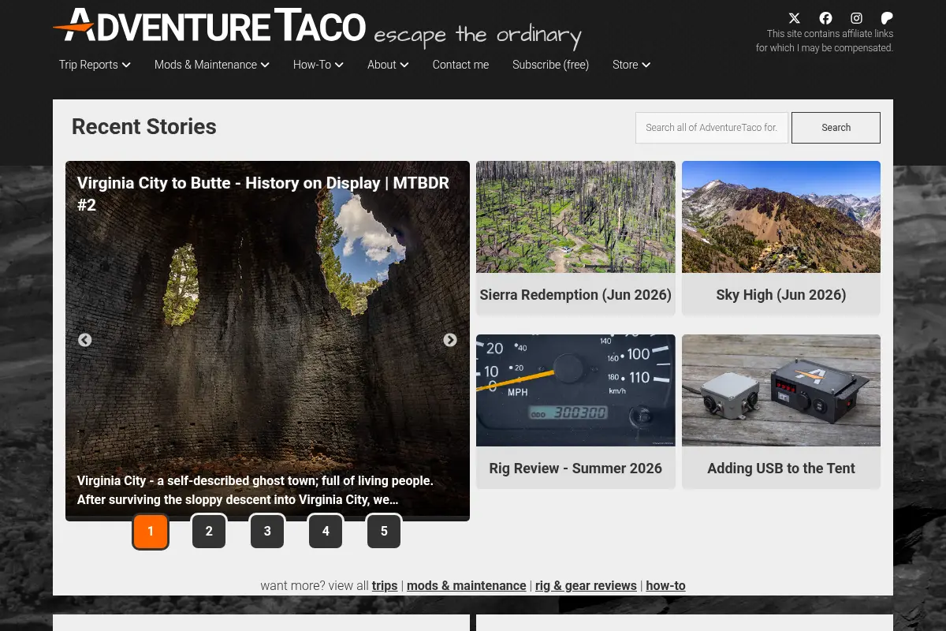Open the Patreon icon link
Screen dimensions: 946x631
pos(887,18)
